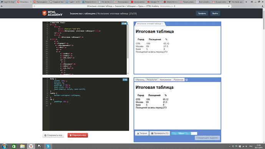265x149 pixels.
Task: Open the pen-cursor app in taskbar
Action: point(40,146)
